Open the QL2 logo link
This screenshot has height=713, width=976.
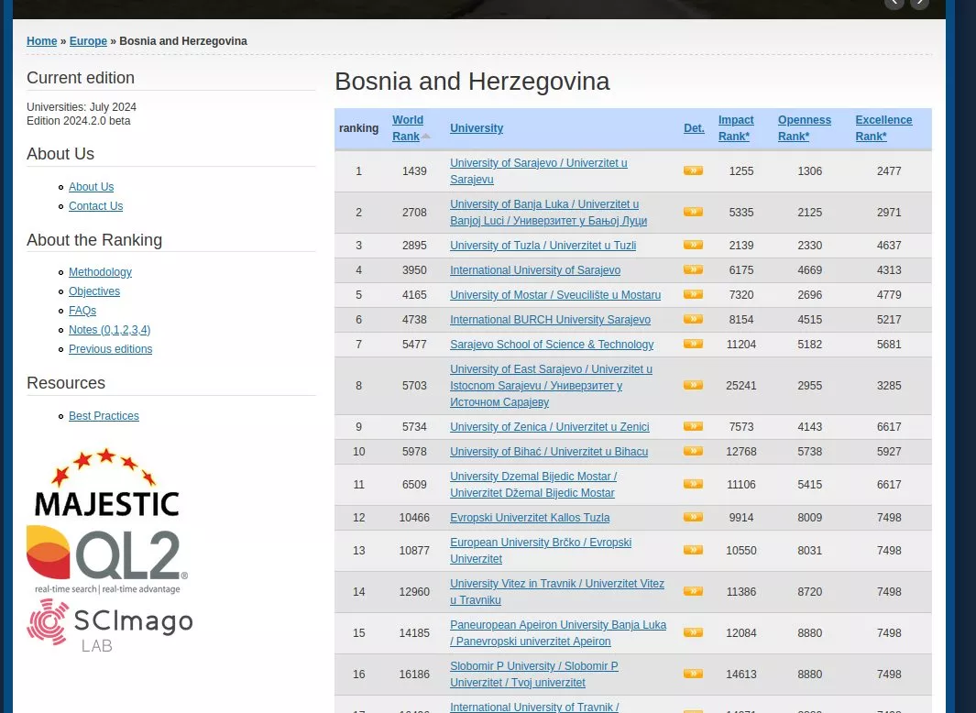click(x=106, y=559)
